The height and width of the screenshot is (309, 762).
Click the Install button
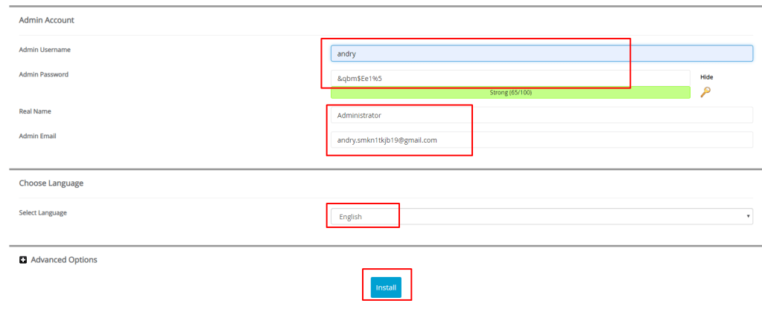click(386, 287)
